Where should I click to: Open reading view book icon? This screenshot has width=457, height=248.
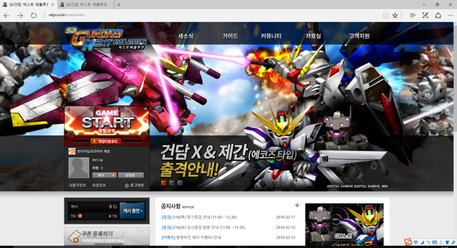pos(386,16)
